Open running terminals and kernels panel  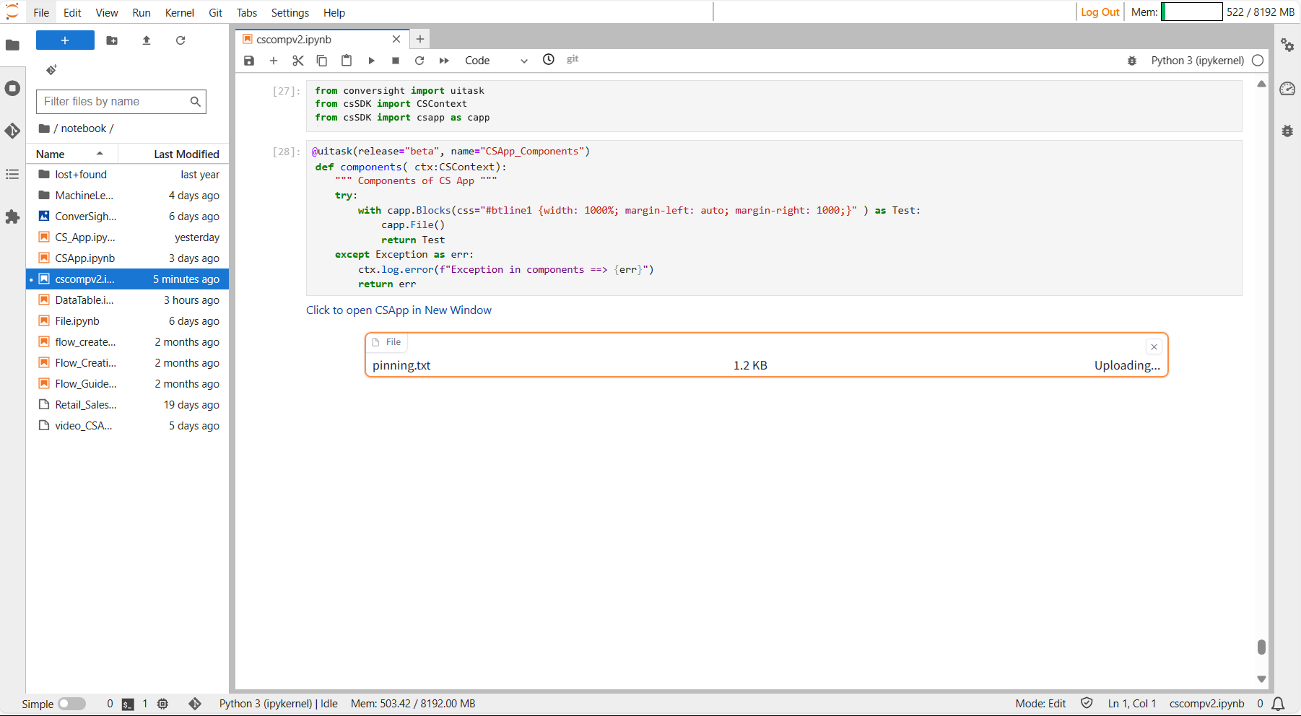point(12,88)
